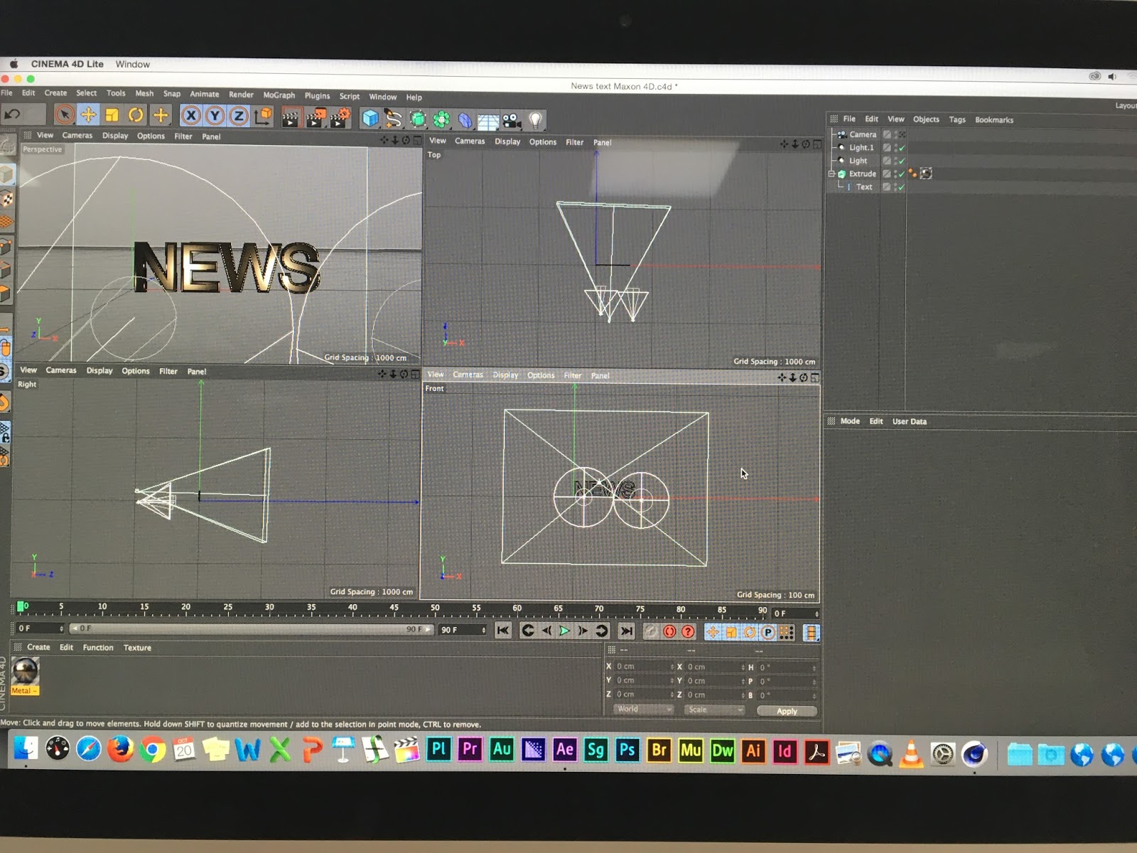Image resolution: width=1137 pixels, height=853 pixels.
Task: Click stepper of end frame 90 F field
Action: 483,630
